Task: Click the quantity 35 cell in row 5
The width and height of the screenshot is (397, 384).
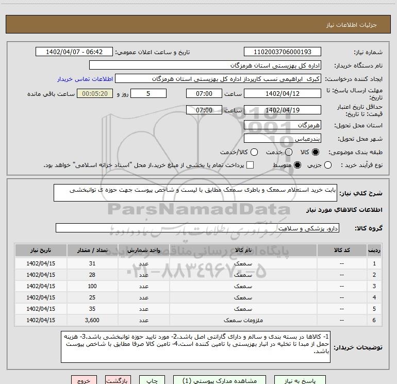Action: [x=92, y=309]
